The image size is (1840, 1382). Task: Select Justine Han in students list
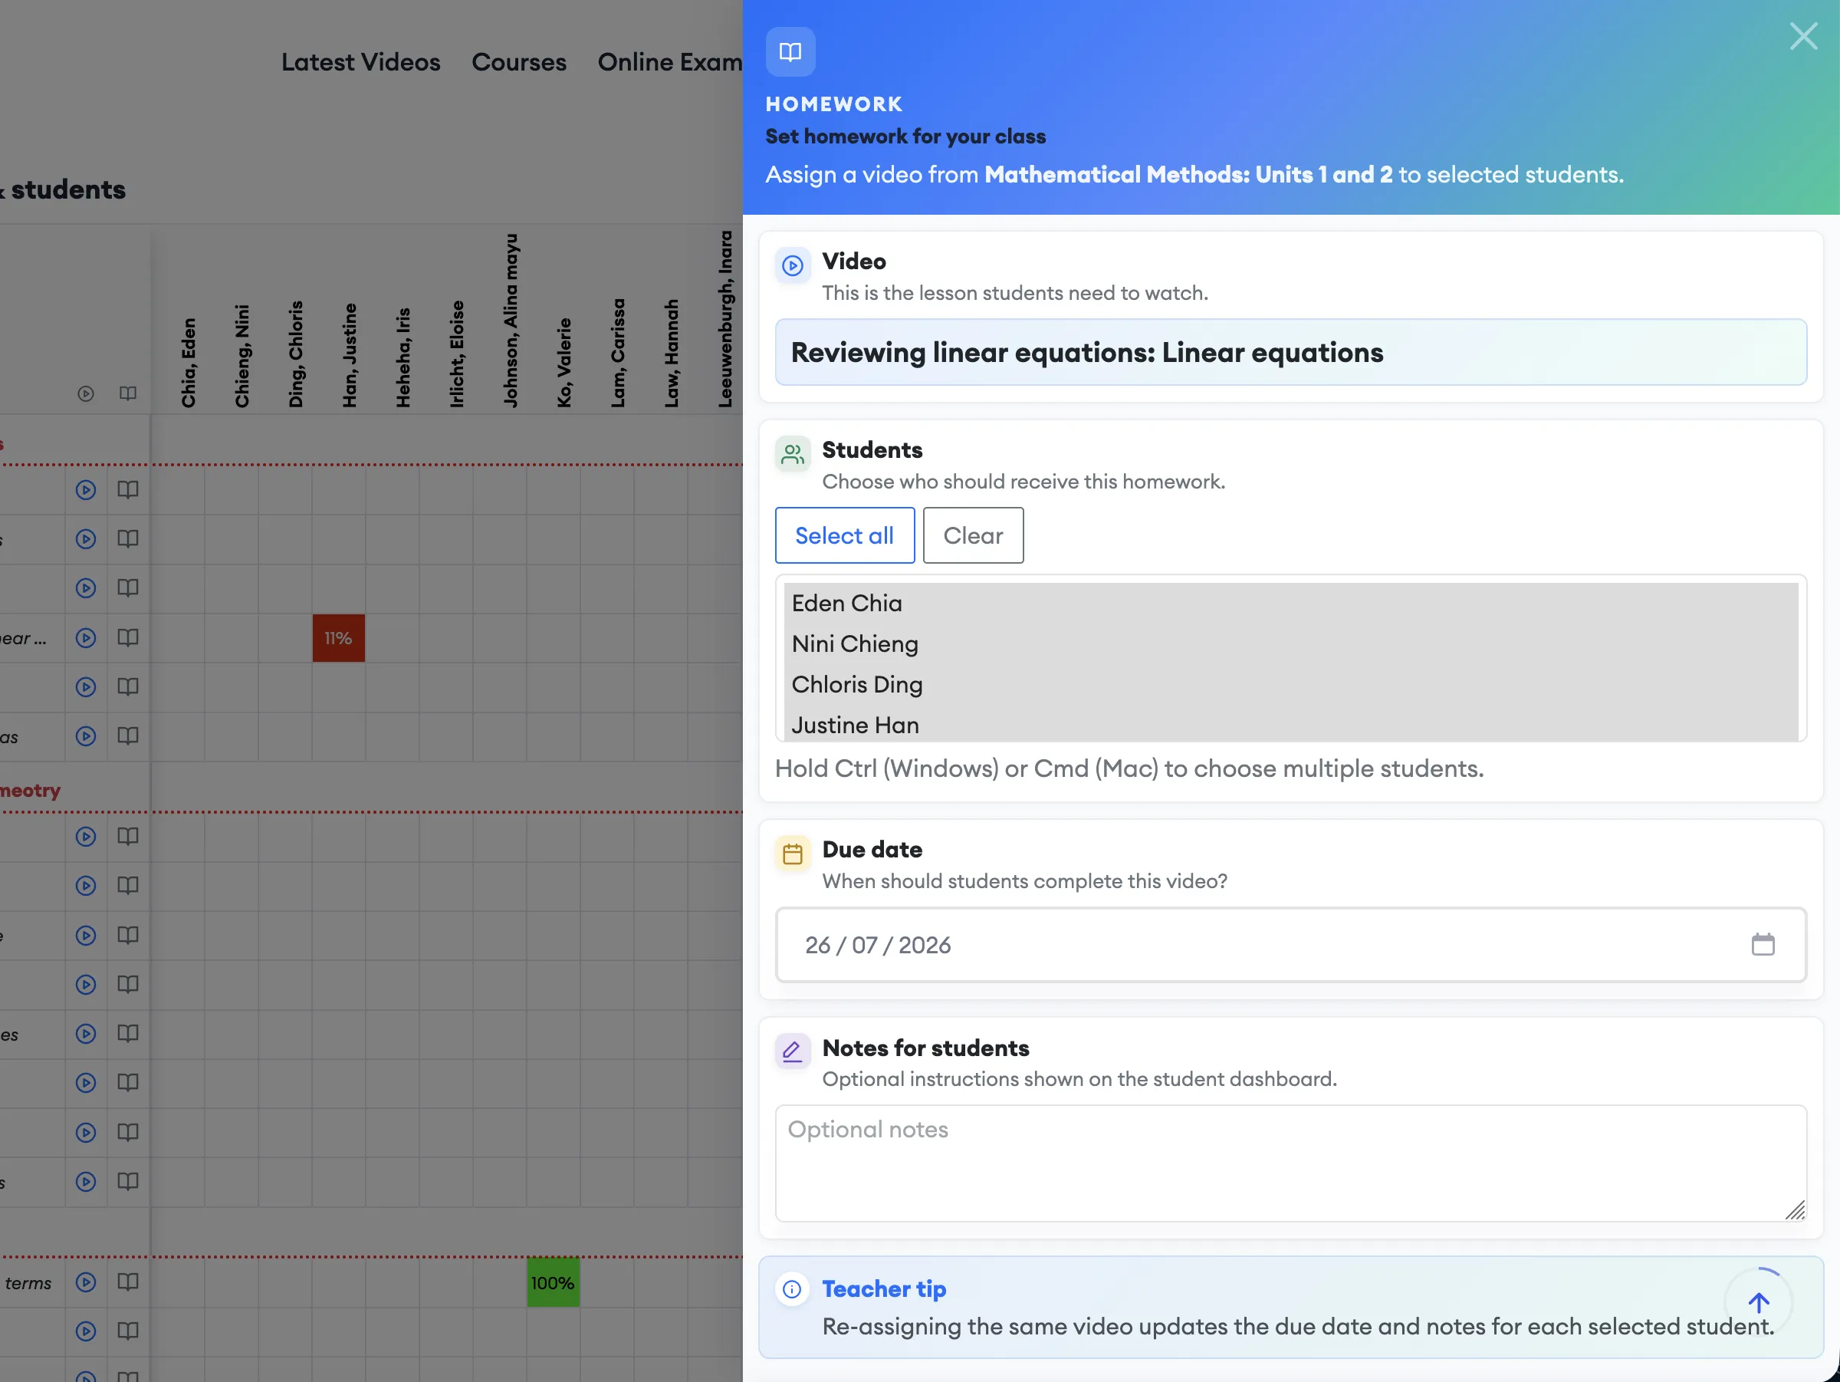[x=1290, y=725]
